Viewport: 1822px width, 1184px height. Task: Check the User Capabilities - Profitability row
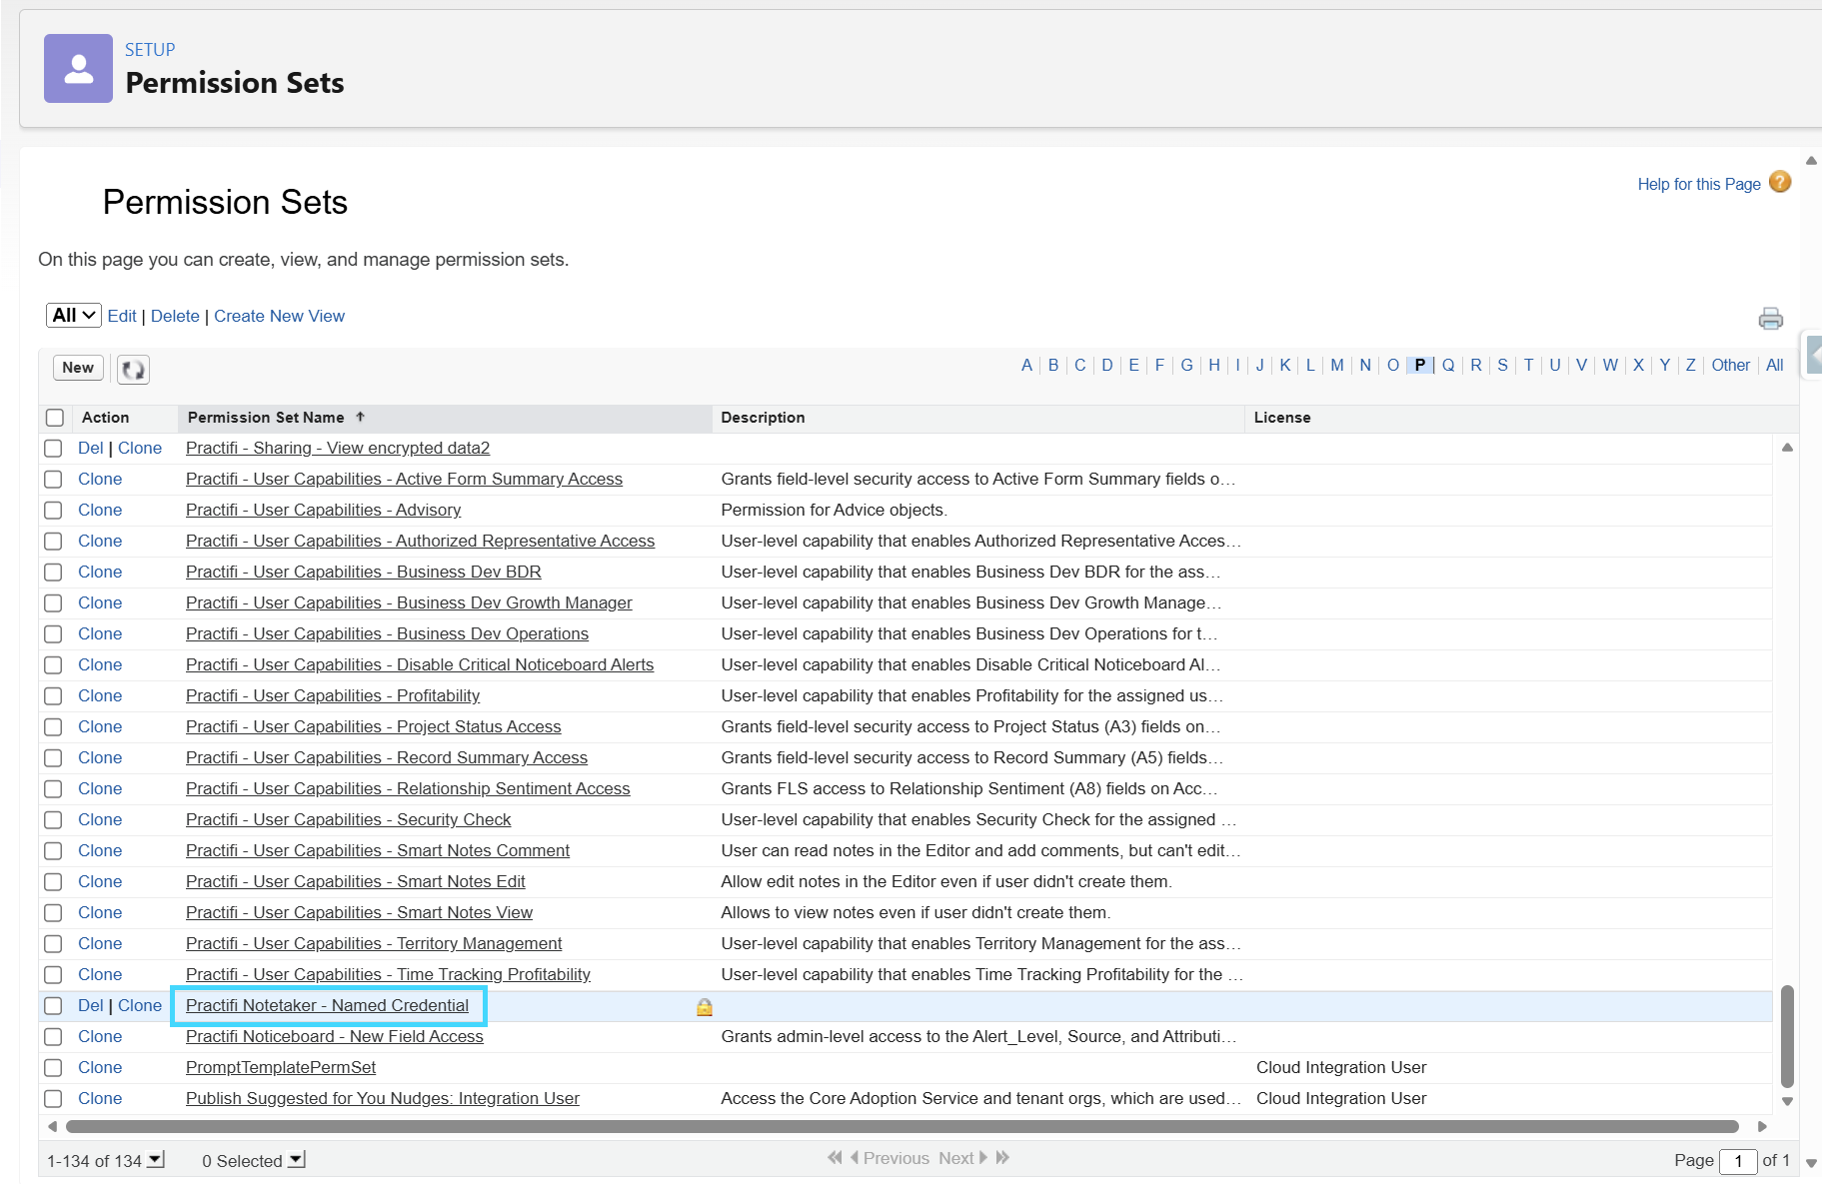53,696
